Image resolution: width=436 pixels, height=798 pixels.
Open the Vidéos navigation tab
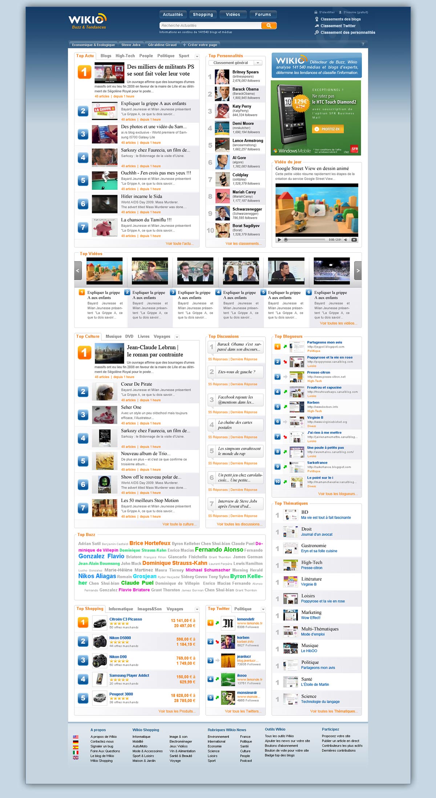coord(233,15)
